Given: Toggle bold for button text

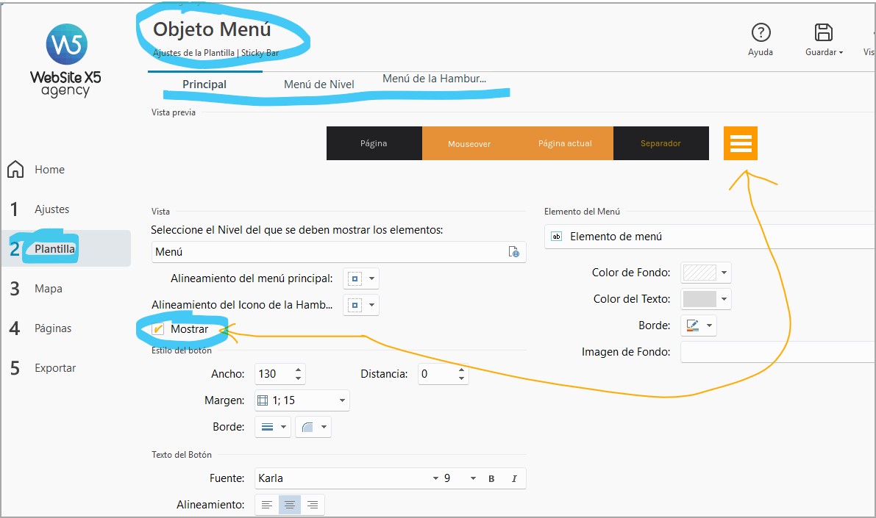Looking at the screenshot, I should pyautogui.click(x=491, y=479).
